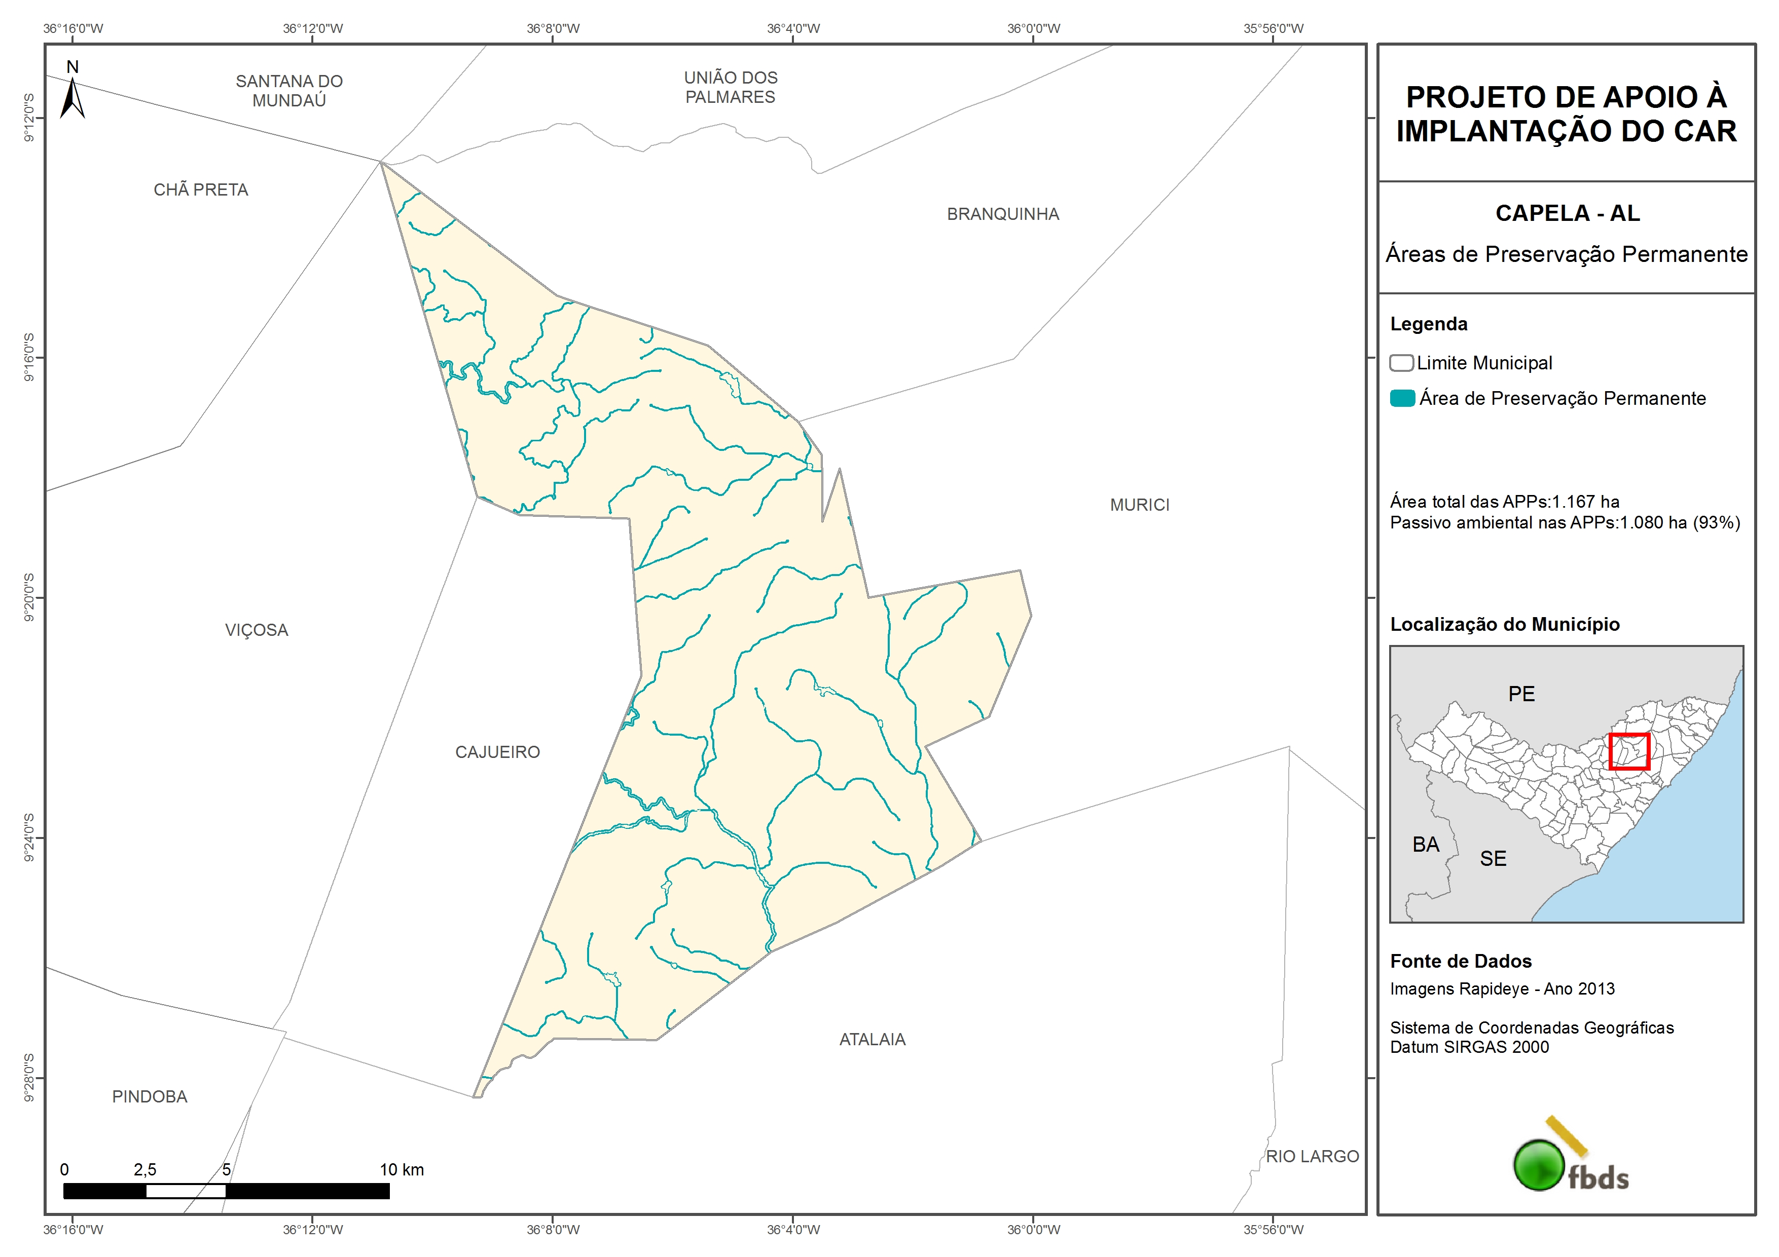Click the SANTANA DO MUNDAÚ label
The width and height of the screenshot is (1779, 1257).
pos(289,91)
